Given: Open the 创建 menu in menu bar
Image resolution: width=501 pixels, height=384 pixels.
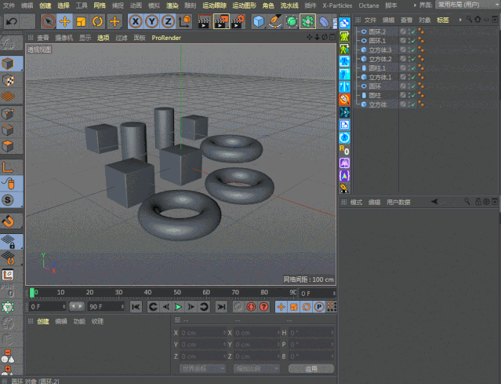Looking at the screenshot, I should (45, 5).
